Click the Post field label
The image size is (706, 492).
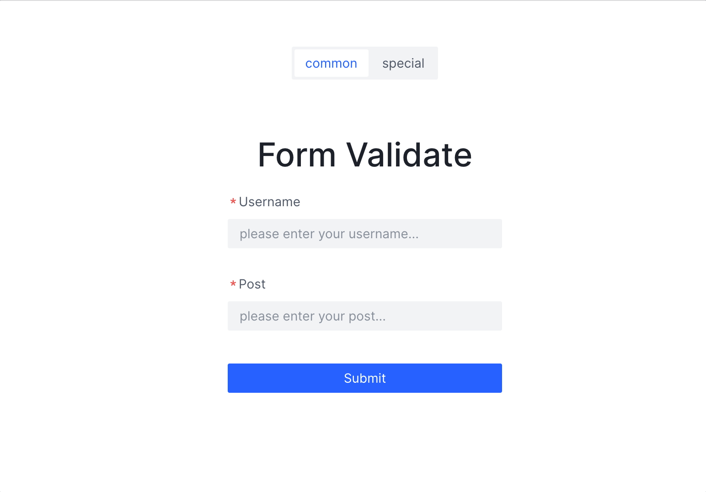tap(252, 284)
